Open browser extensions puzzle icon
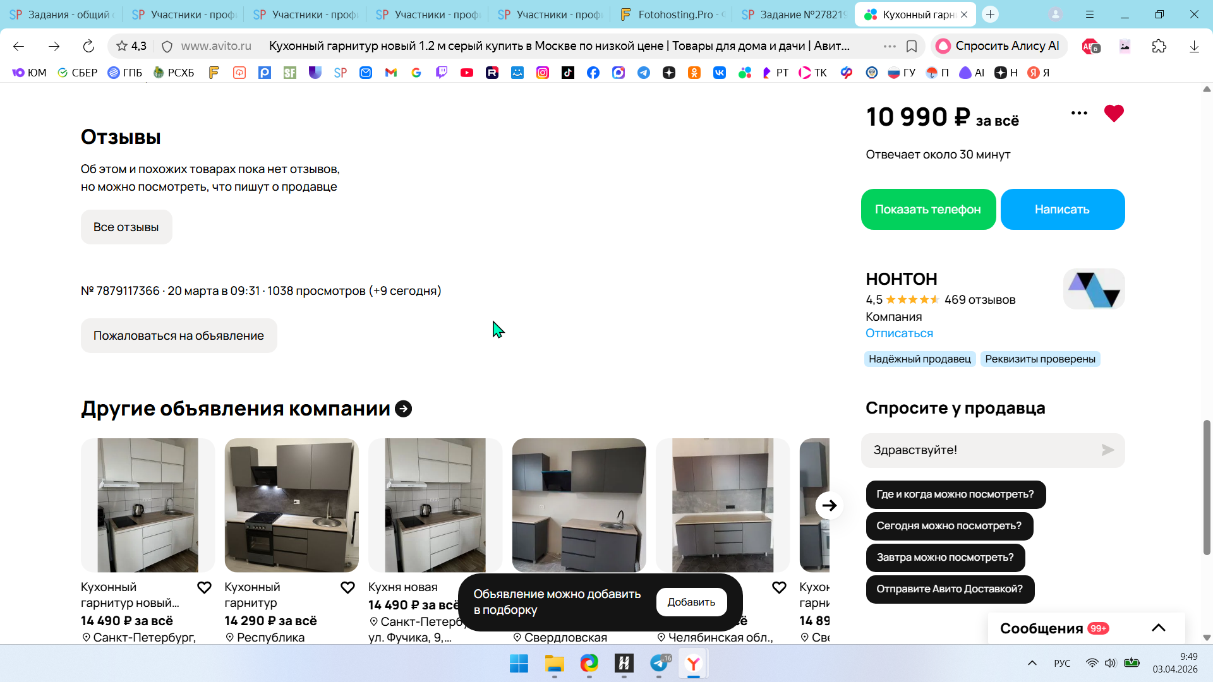Viewport: 1213px width, 682px height. tap(1159, 46)
